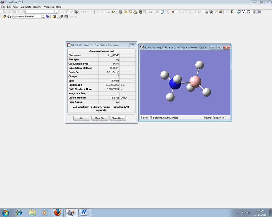The image size is (272, 217).
Task: Open the Help menu
Action: click(x=58, y=7)
